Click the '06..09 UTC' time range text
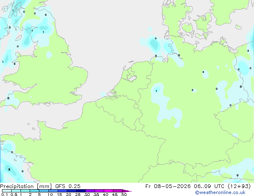 [x=210, y=186]
